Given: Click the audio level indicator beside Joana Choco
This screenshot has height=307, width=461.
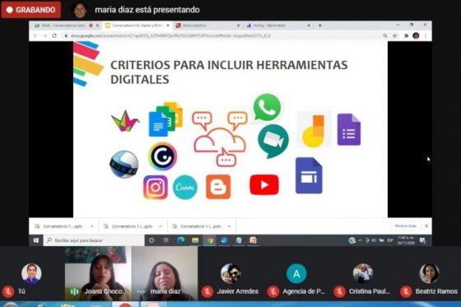Looking at the screenshot, I should [x=74, y=291].
